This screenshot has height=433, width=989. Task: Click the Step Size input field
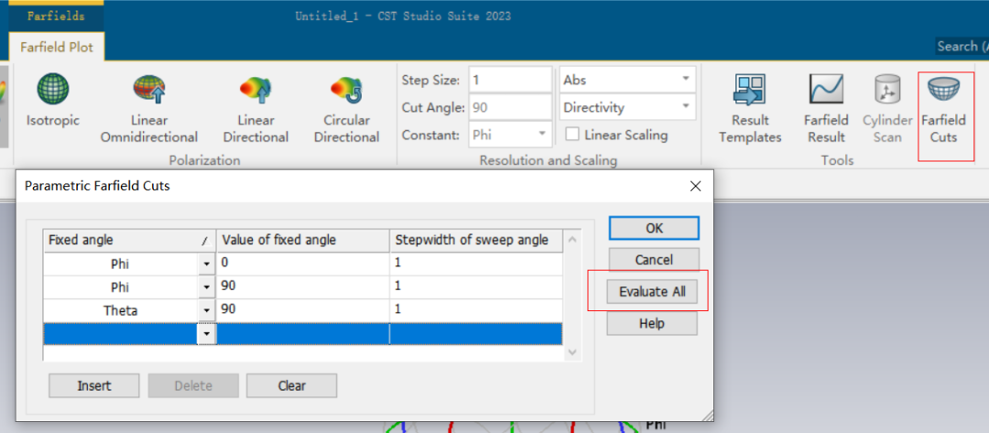tap(509, 80)
